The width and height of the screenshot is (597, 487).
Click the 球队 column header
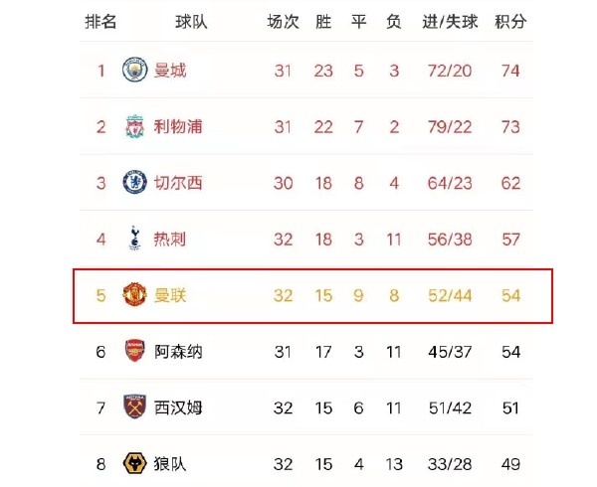tap(191, 22)
